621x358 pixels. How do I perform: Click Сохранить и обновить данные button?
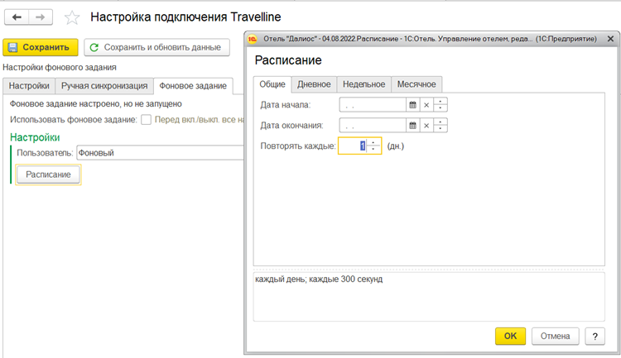tap(156, 47)
